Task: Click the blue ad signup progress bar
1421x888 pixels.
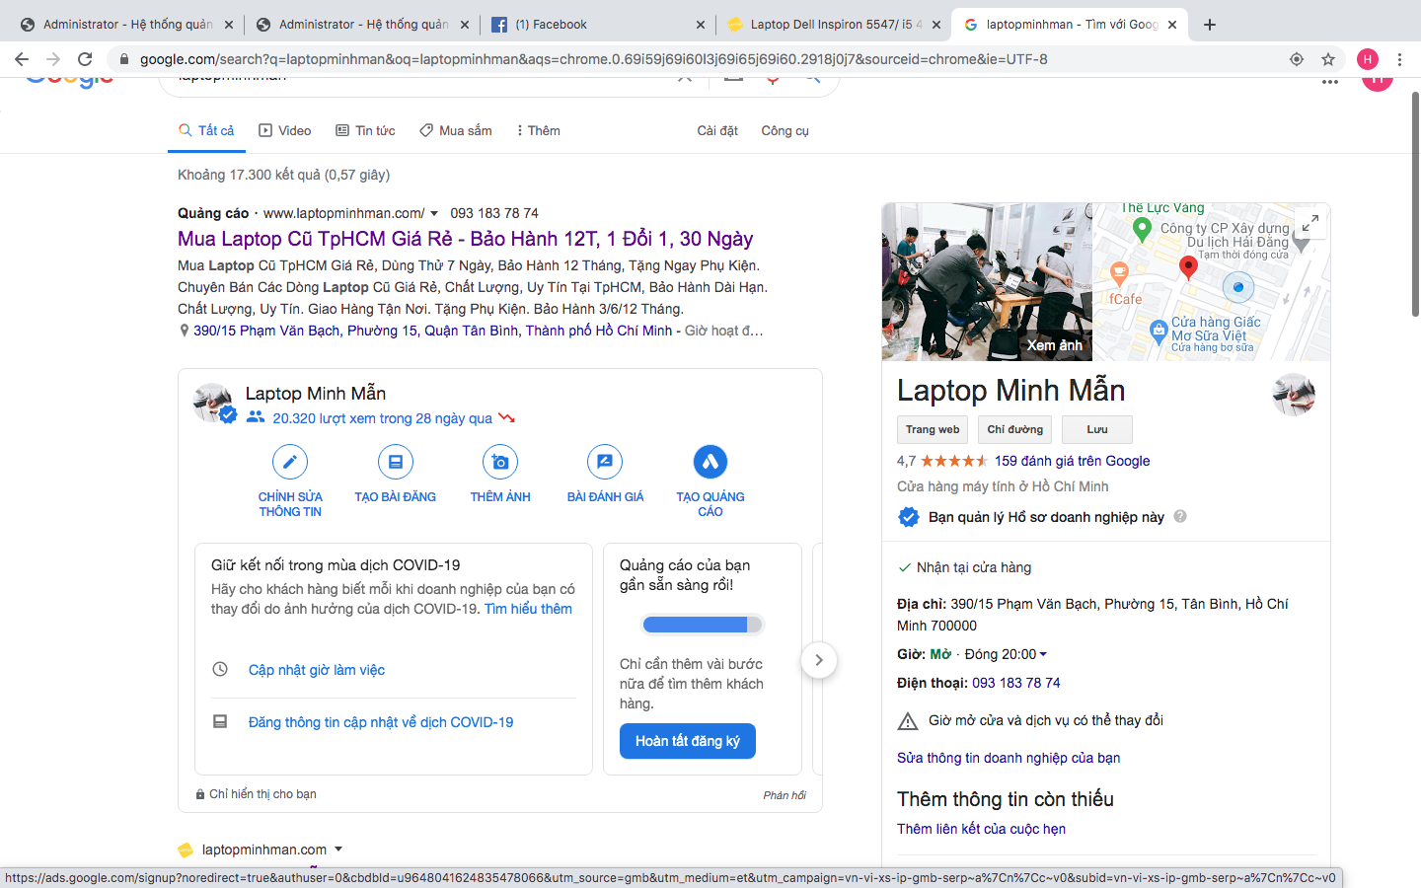Action: click(x=702, y=625)
